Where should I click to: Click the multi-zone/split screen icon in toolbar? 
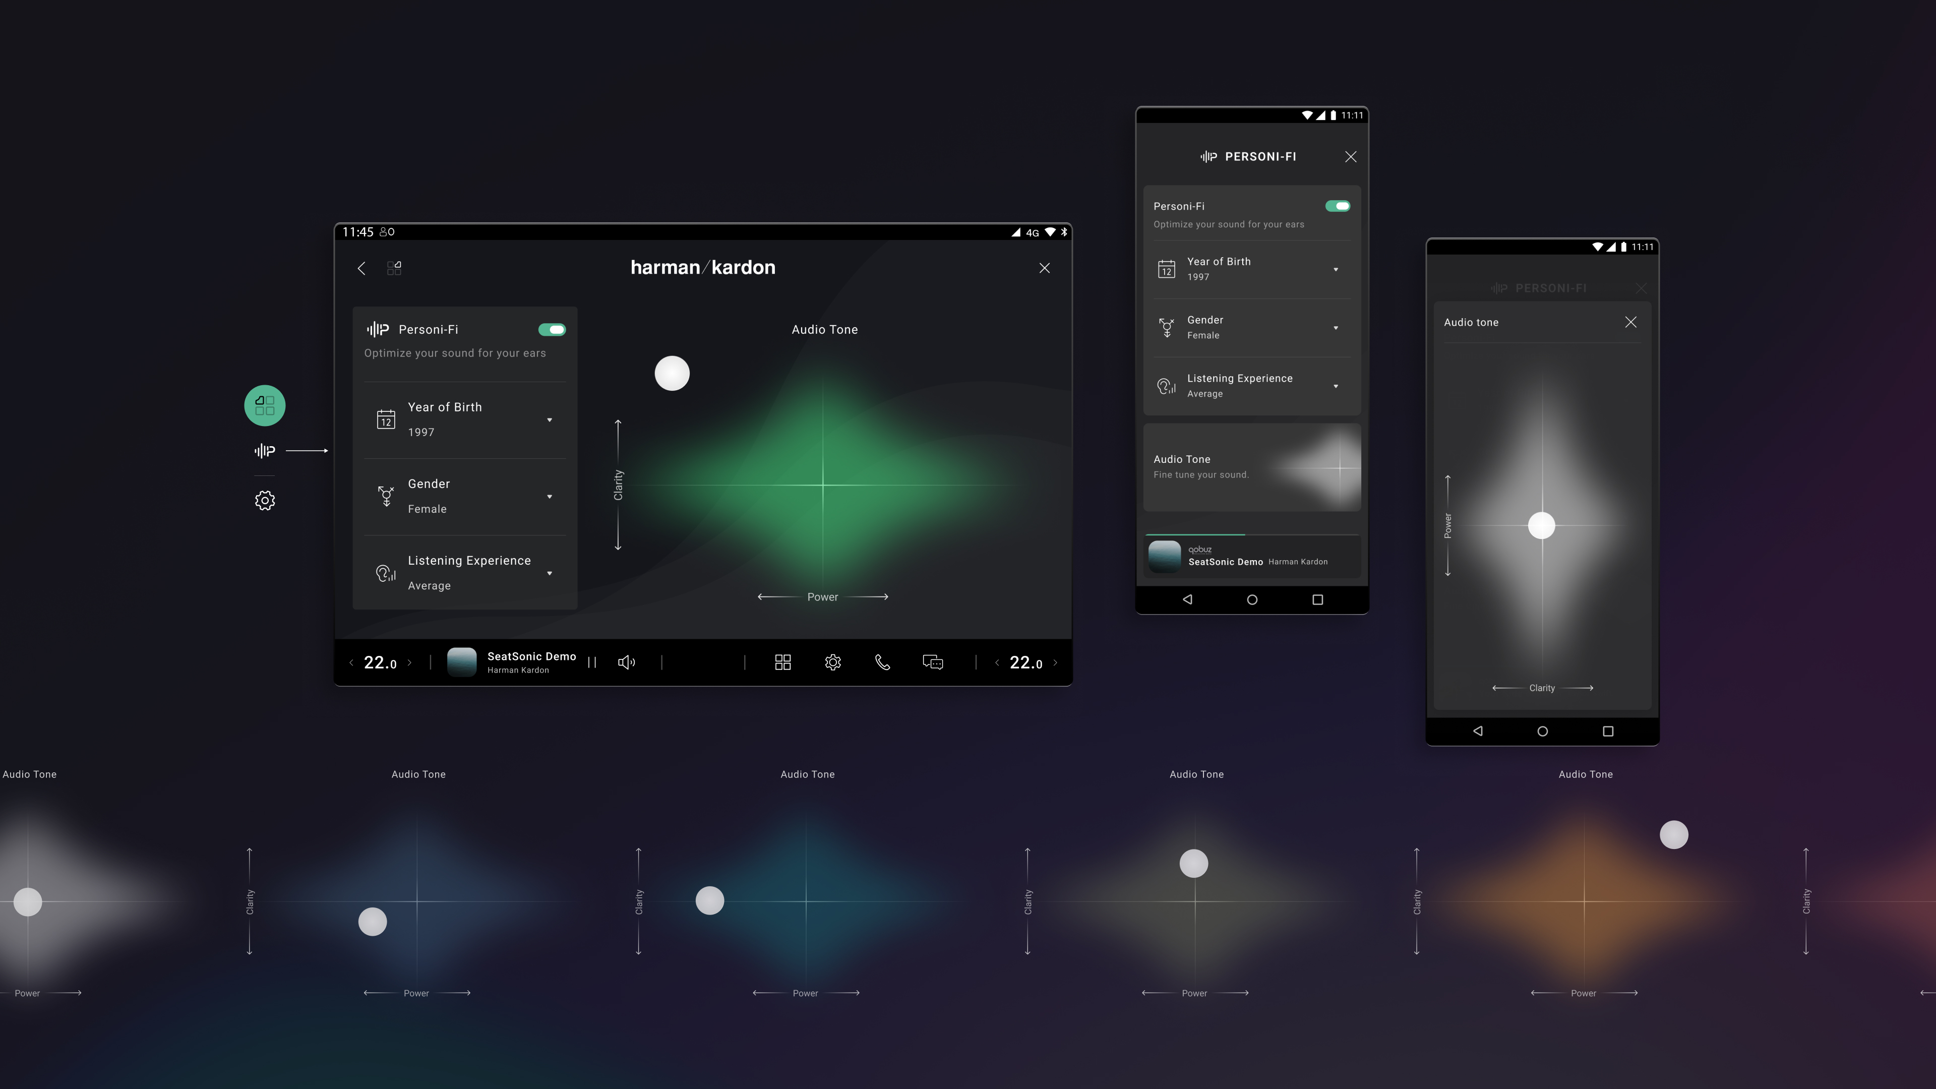point(783,662)
